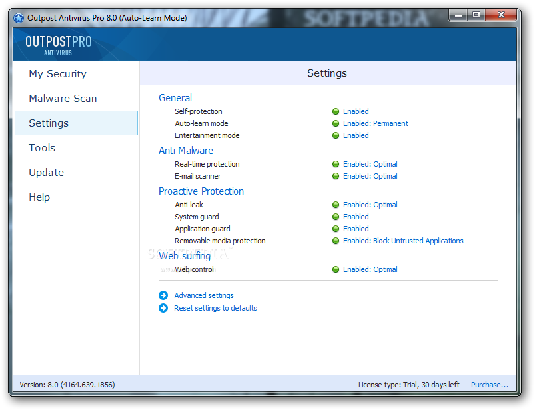Screen dimensions: 535x410
Task: Click Reset settings to defaults
Action: pos(215,308)
